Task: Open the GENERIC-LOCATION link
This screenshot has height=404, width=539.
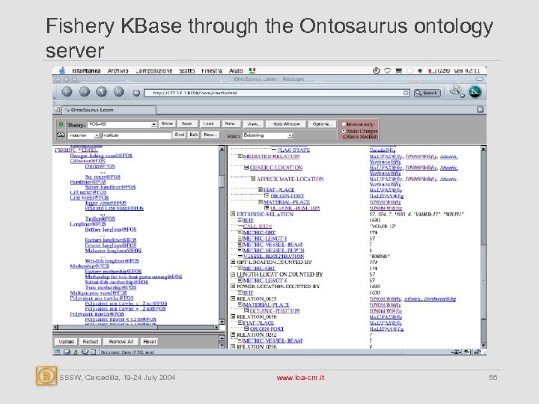Action: (x=276, y=168)
